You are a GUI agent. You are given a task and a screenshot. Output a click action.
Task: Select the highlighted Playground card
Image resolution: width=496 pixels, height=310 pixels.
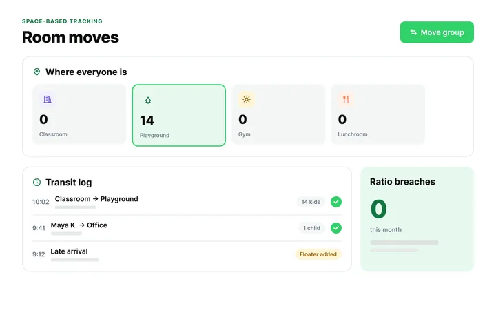tap(178, 116)
